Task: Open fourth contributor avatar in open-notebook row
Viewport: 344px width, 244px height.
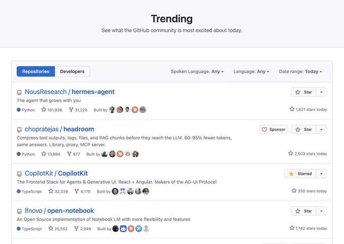Action: [139, 229]
